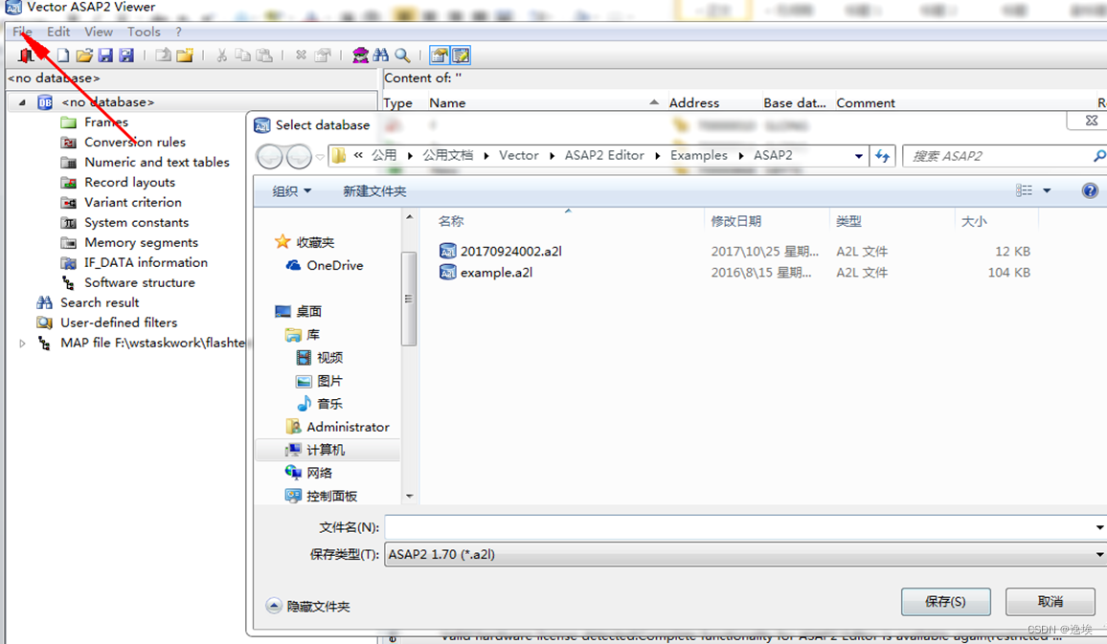Screen dimensions: 1107x644
Task: Select Numeric and text tables node
Action: tap(157, 163)
